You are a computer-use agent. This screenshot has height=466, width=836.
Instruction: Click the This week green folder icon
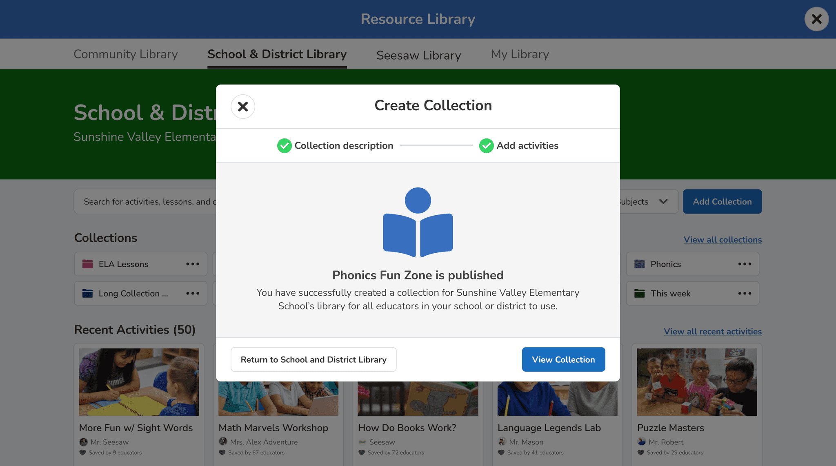click(x=639, y=294)
